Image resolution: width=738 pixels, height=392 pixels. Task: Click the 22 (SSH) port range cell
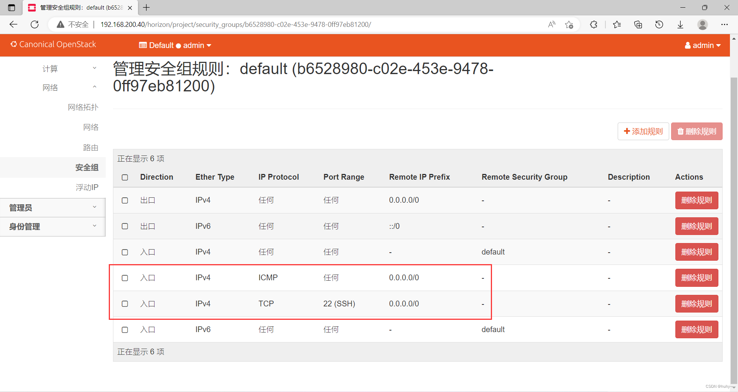[x=339, y=304]
